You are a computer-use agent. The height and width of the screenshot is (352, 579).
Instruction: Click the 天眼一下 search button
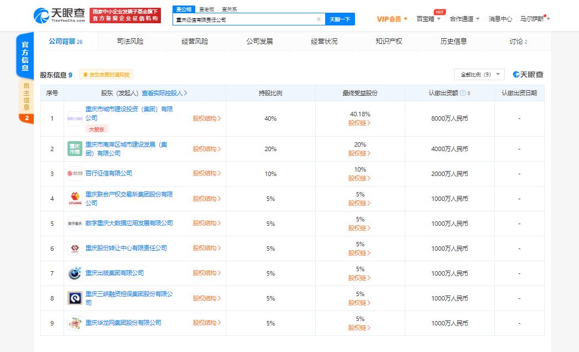(339, 19)
